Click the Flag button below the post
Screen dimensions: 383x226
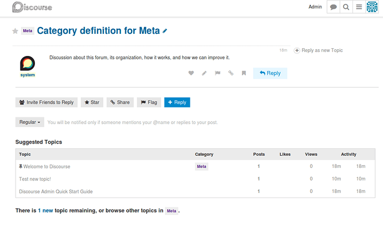[x=149, y=102]
